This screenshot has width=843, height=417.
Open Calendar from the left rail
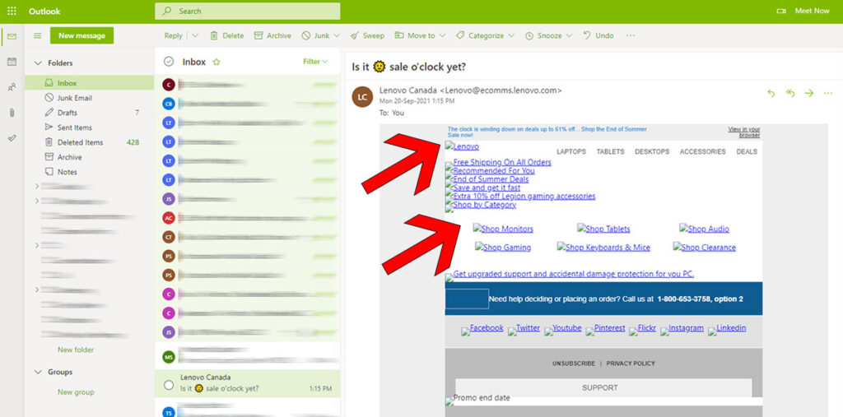point(12,62)
